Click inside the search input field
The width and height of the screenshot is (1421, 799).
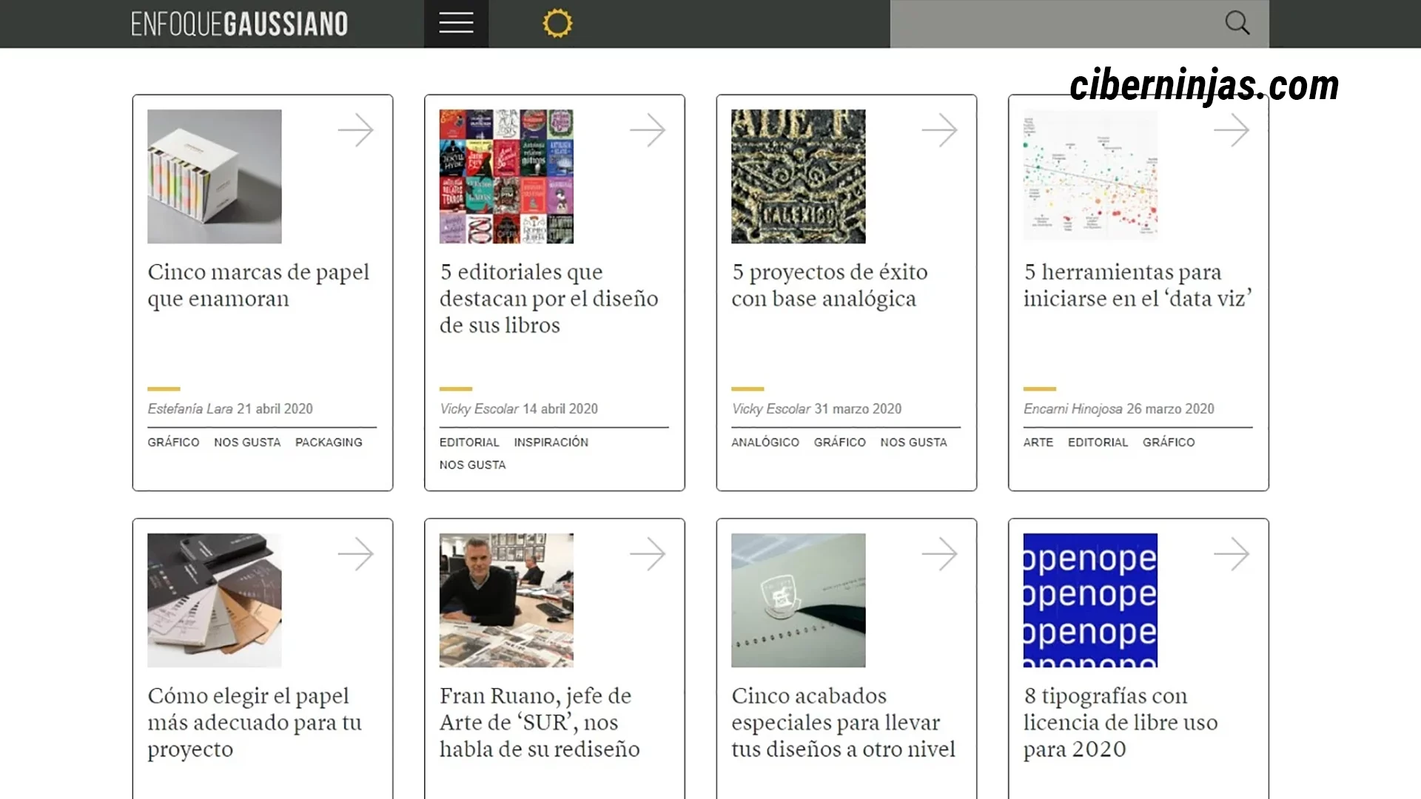coord(1036,23)
